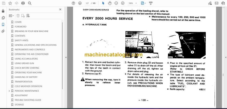Go to previous page with up arrow
The height and width of the screenshot is (109, 227).
pyautogui.click(x=73, y=3)
